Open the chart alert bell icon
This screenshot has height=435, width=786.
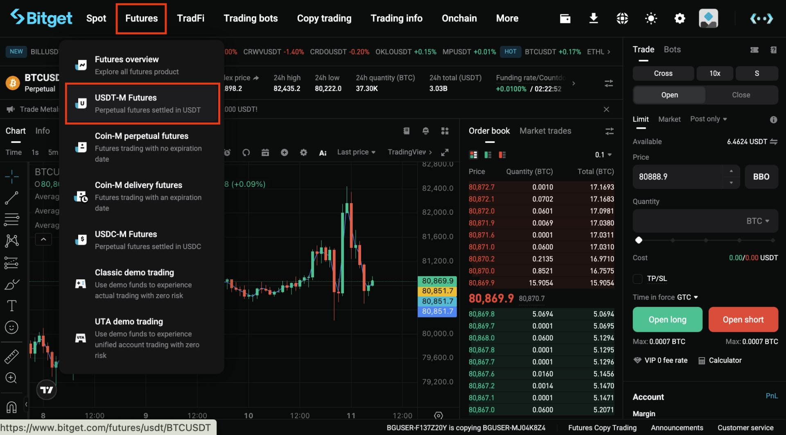pyautogui.click(x=426, y=131)
